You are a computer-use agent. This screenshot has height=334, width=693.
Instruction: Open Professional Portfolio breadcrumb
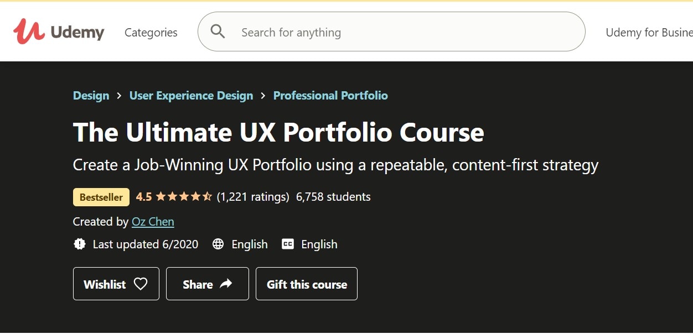click(x=330, y=96)
